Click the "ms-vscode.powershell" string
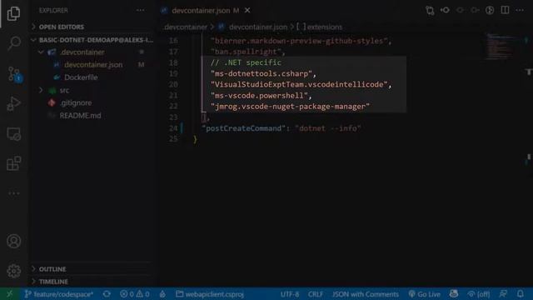 (259, 96)
